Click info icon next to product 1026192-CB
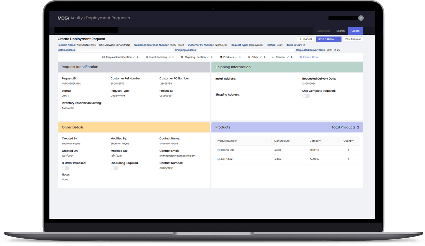The height and width of the screenshot is (246, 425). [218, 150]
